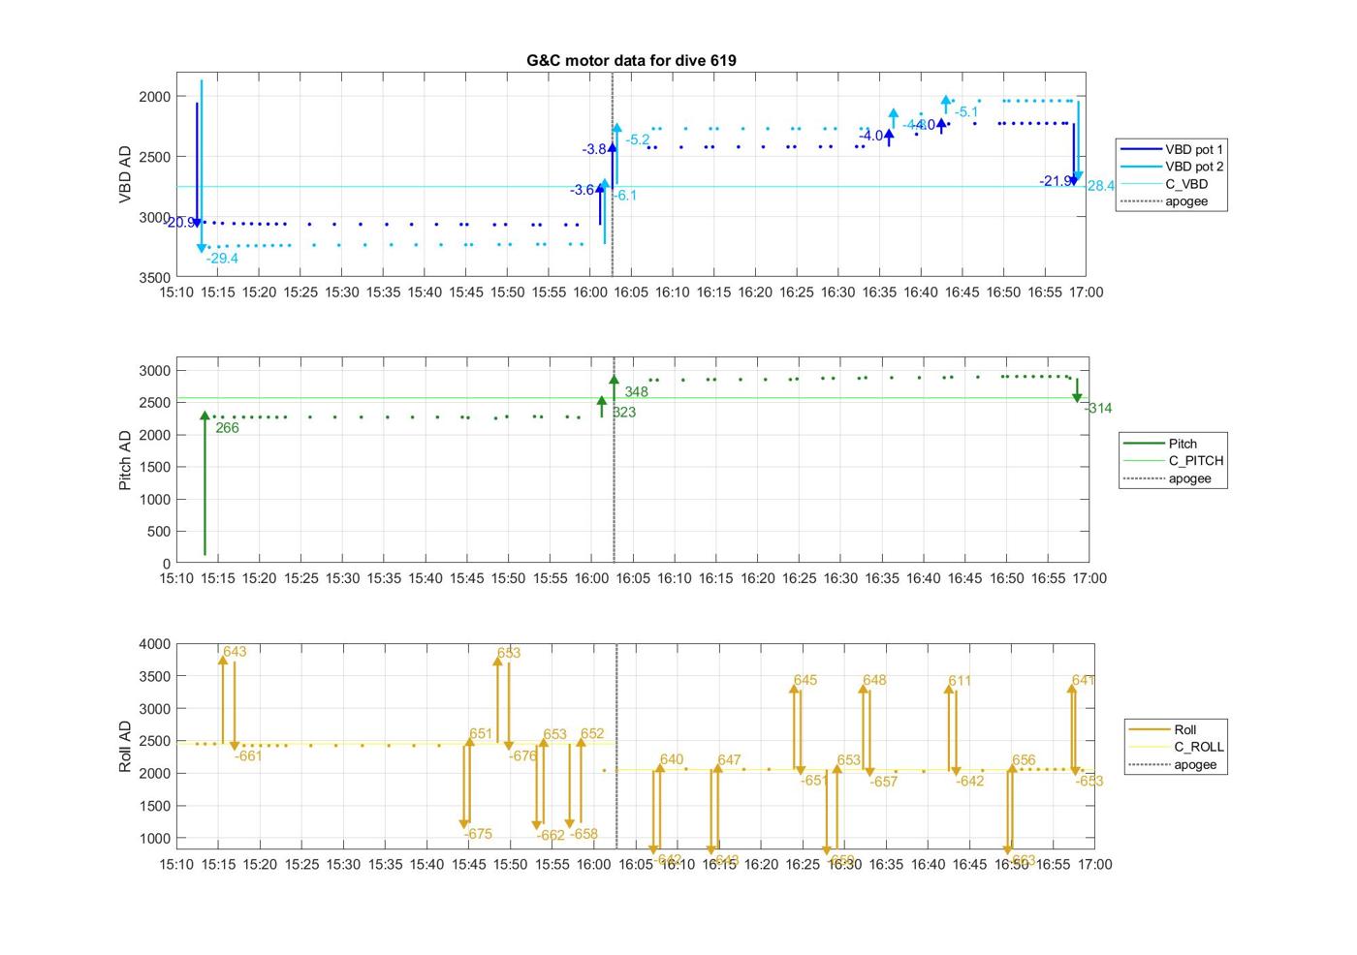The width and height of the screenshot is (1357, 955).
Task: Click the -662 roll data label
Action: coord(551,836)
